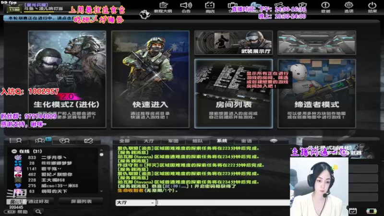This screenshot has width=384, height=216.
Task: Click the friends list scroll down arrow
Action: [101, 191]
